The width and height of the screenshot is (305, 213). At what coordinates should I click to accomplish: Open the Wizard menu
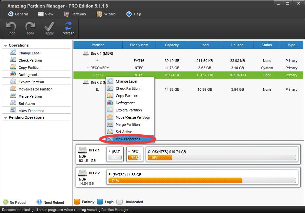(x=106, y=14)
